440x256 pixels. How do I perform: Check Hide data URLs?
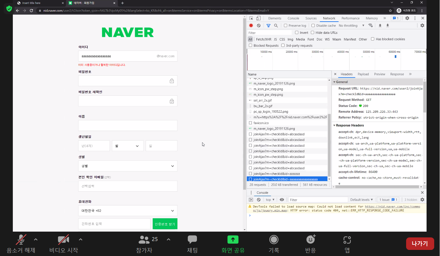[313, 33]
